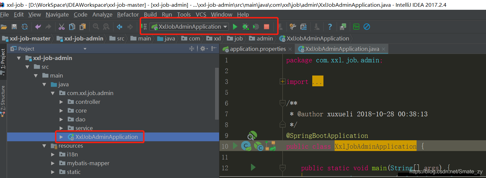Click the Paste clipboard icon

click(82, 27)
